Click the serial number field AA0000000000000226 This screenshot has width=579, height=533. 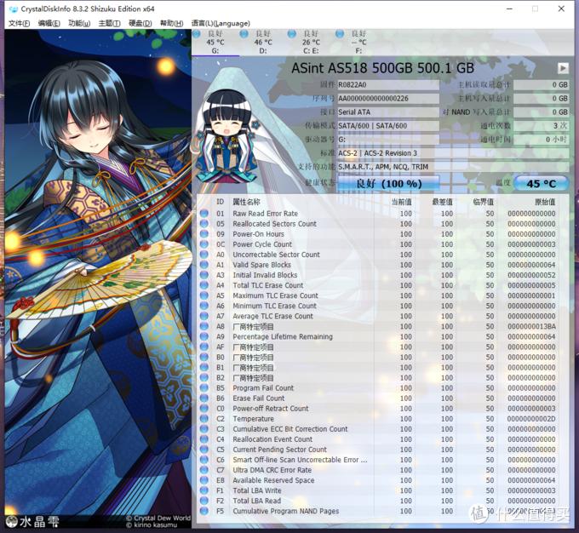point(388,99)
